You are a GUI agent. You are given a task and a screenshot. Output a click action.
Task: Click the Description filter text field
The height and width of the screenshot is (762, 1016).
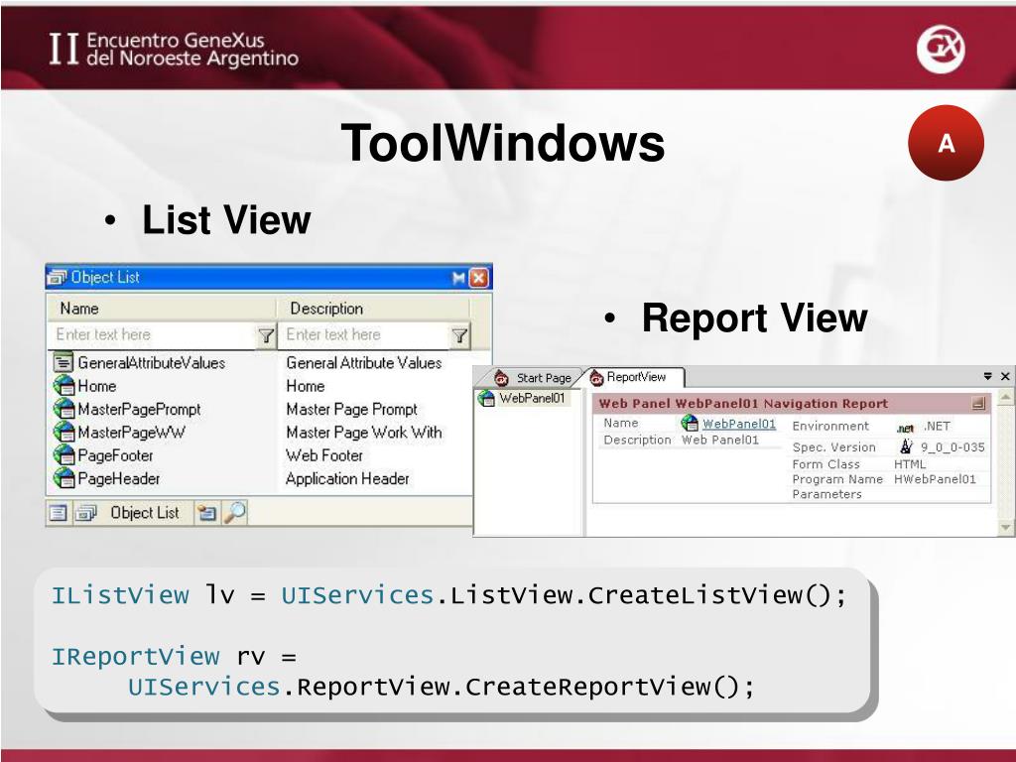pos(364,335)
